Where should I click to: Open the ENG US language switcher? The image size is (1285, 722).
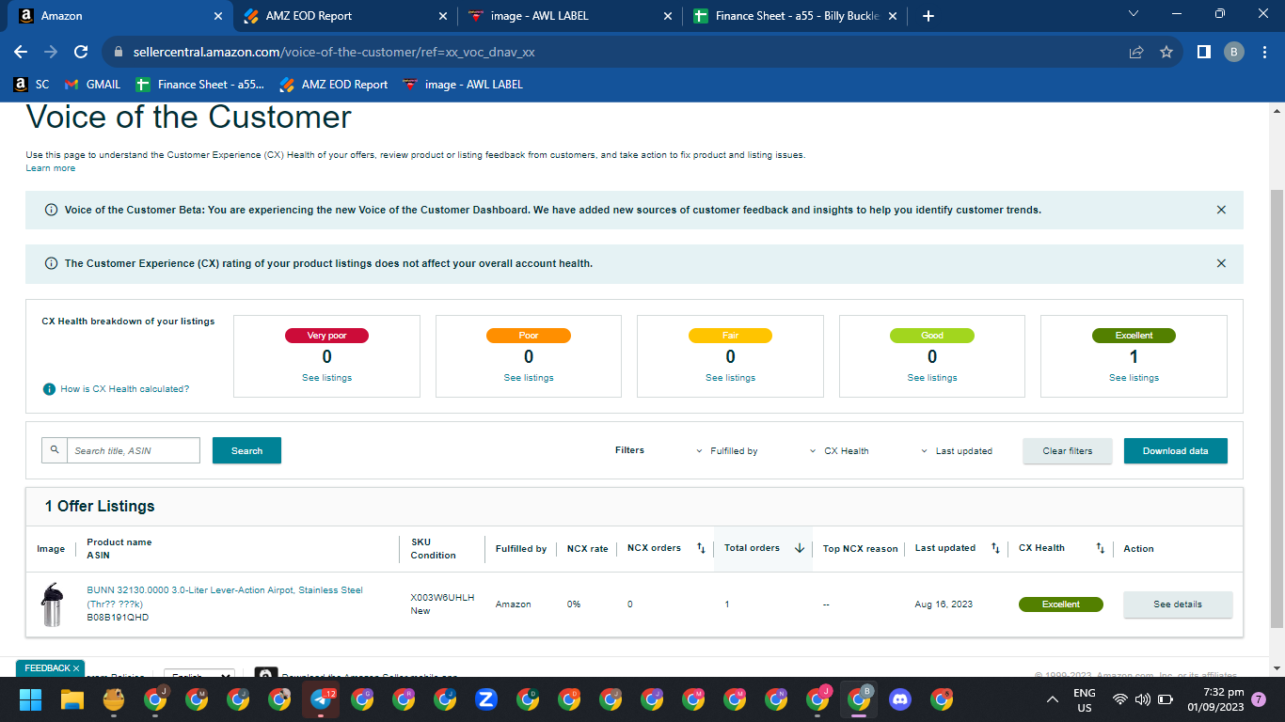click(x=1084, y=700)
